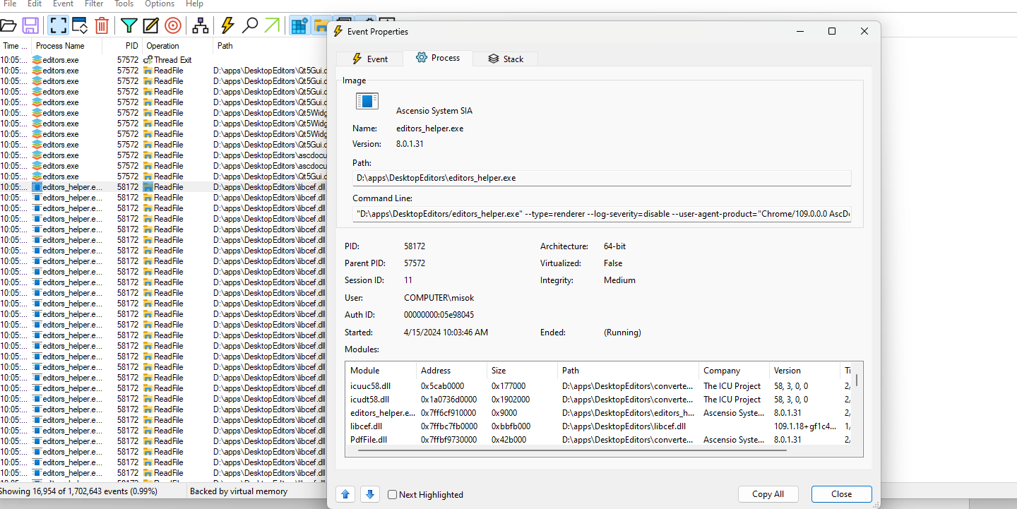
Task: Show the Process Tree toolbar icon
Action: coord(201,26)
